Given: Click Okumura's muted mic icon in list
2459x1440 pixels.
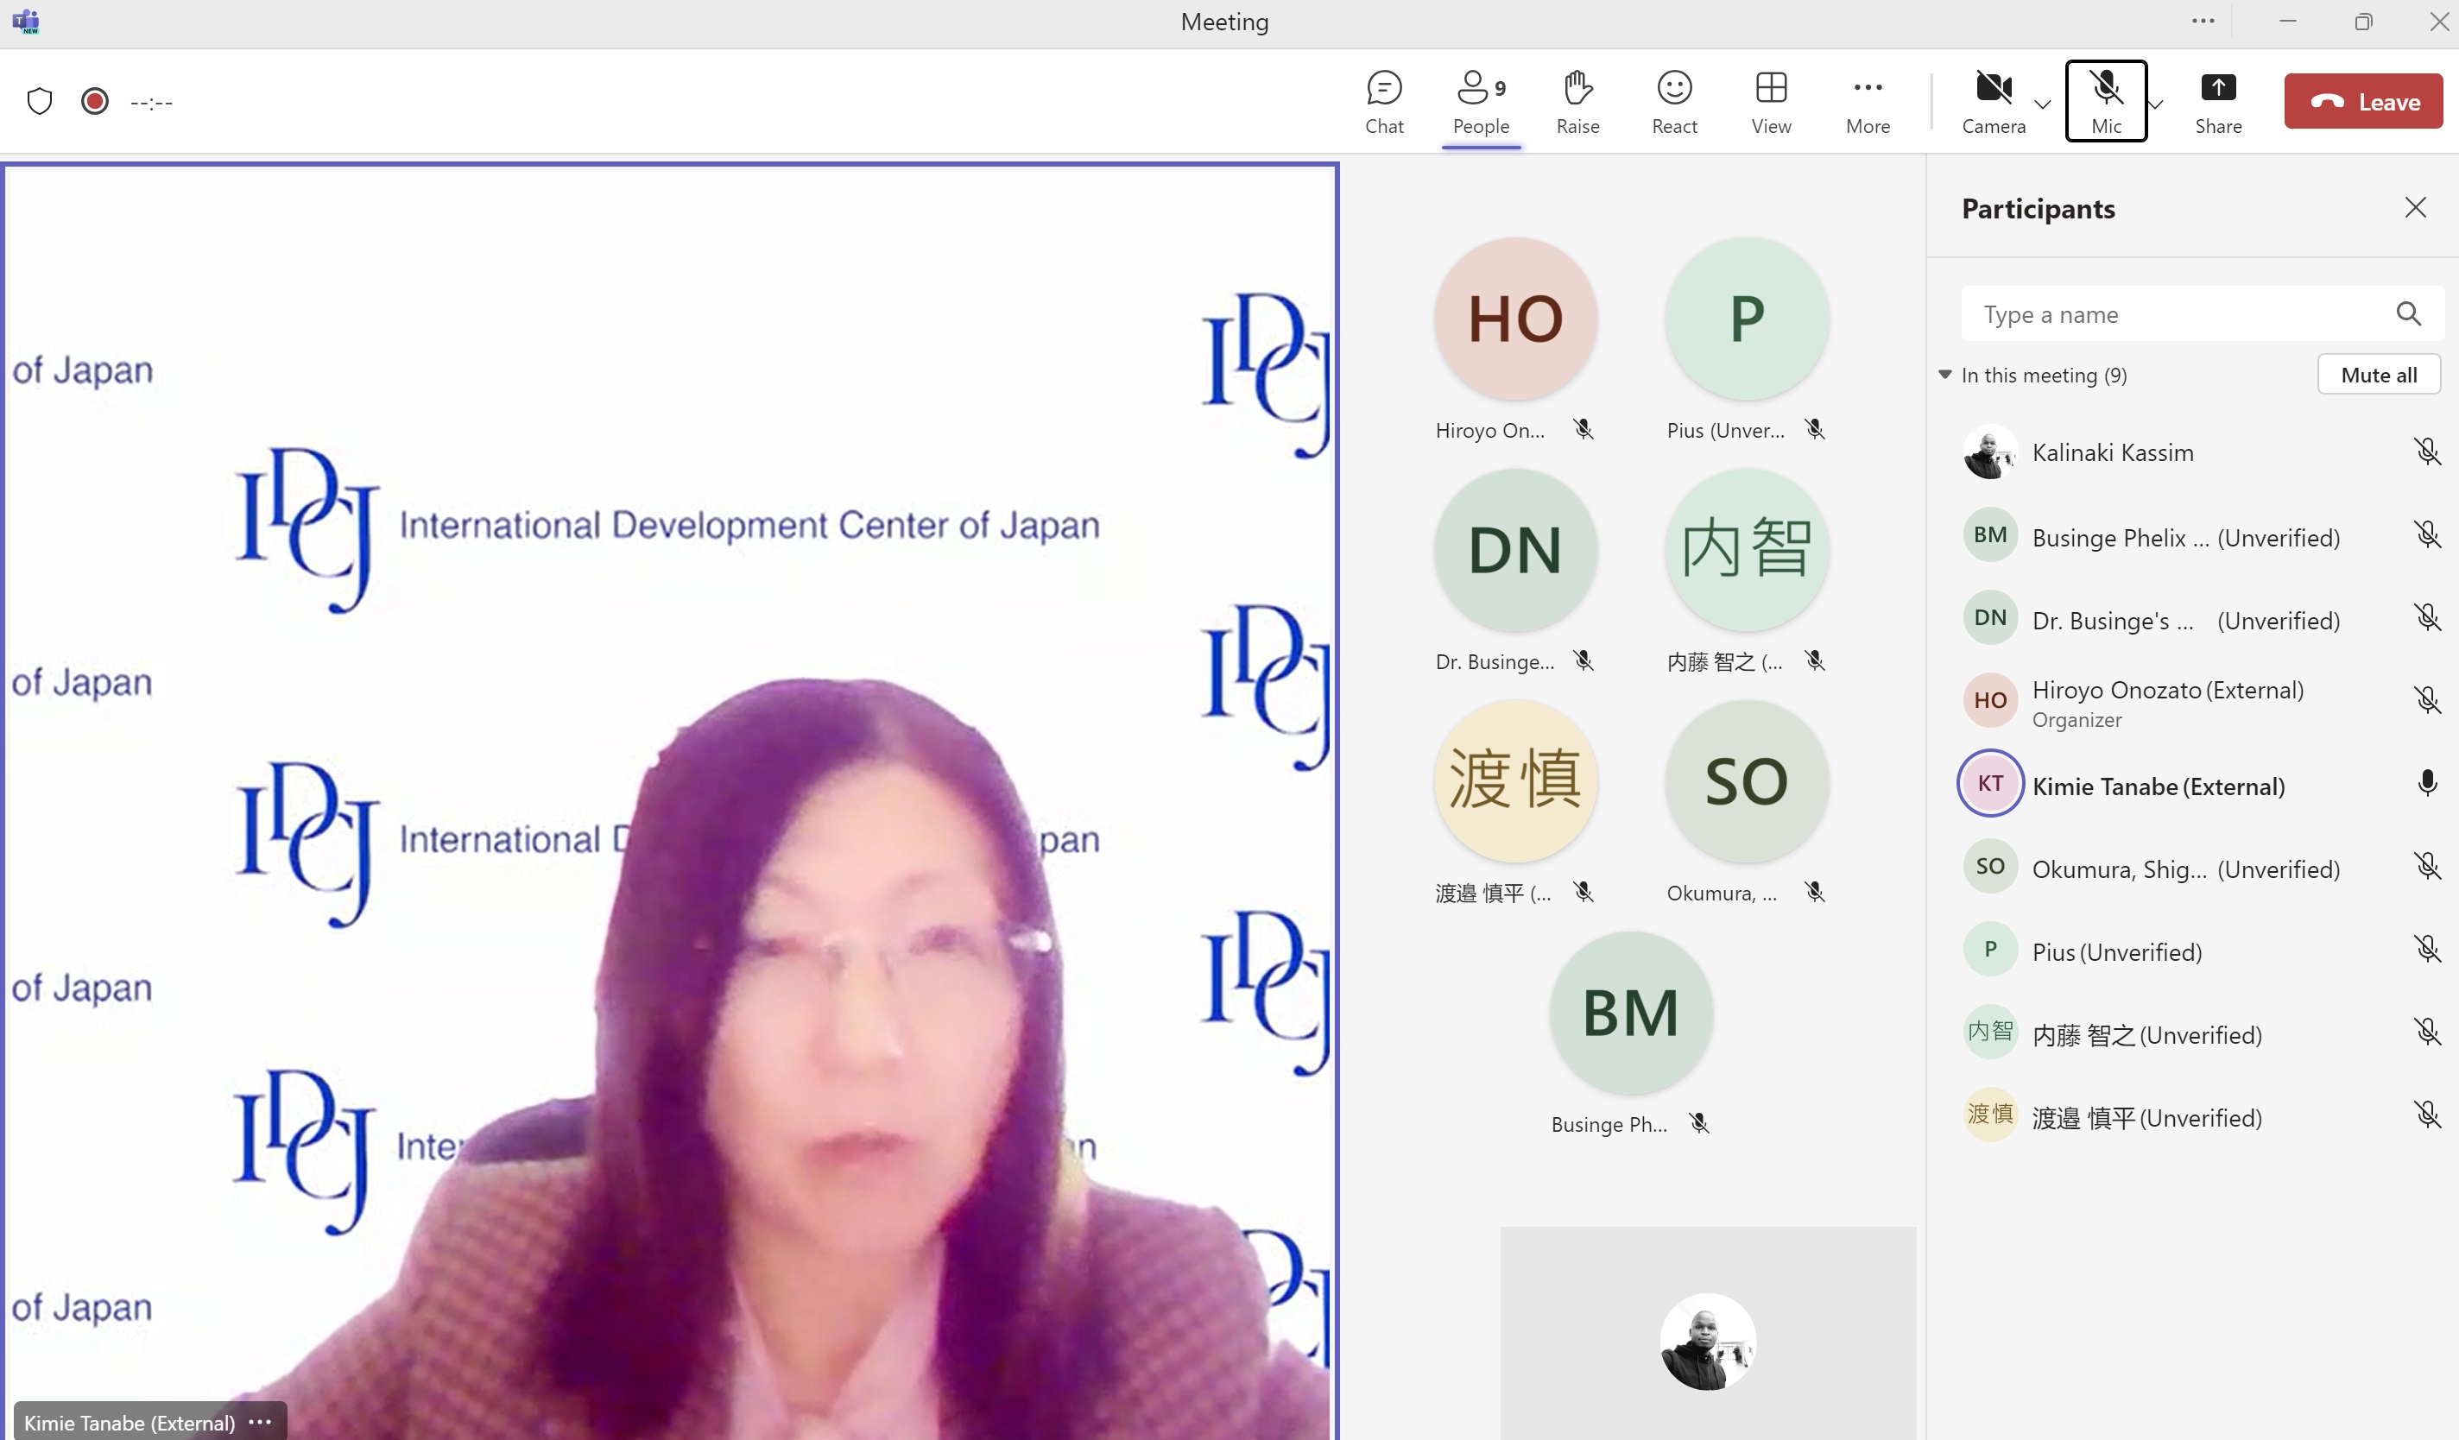Looking at the screenshot, I should pos(2427,865).
